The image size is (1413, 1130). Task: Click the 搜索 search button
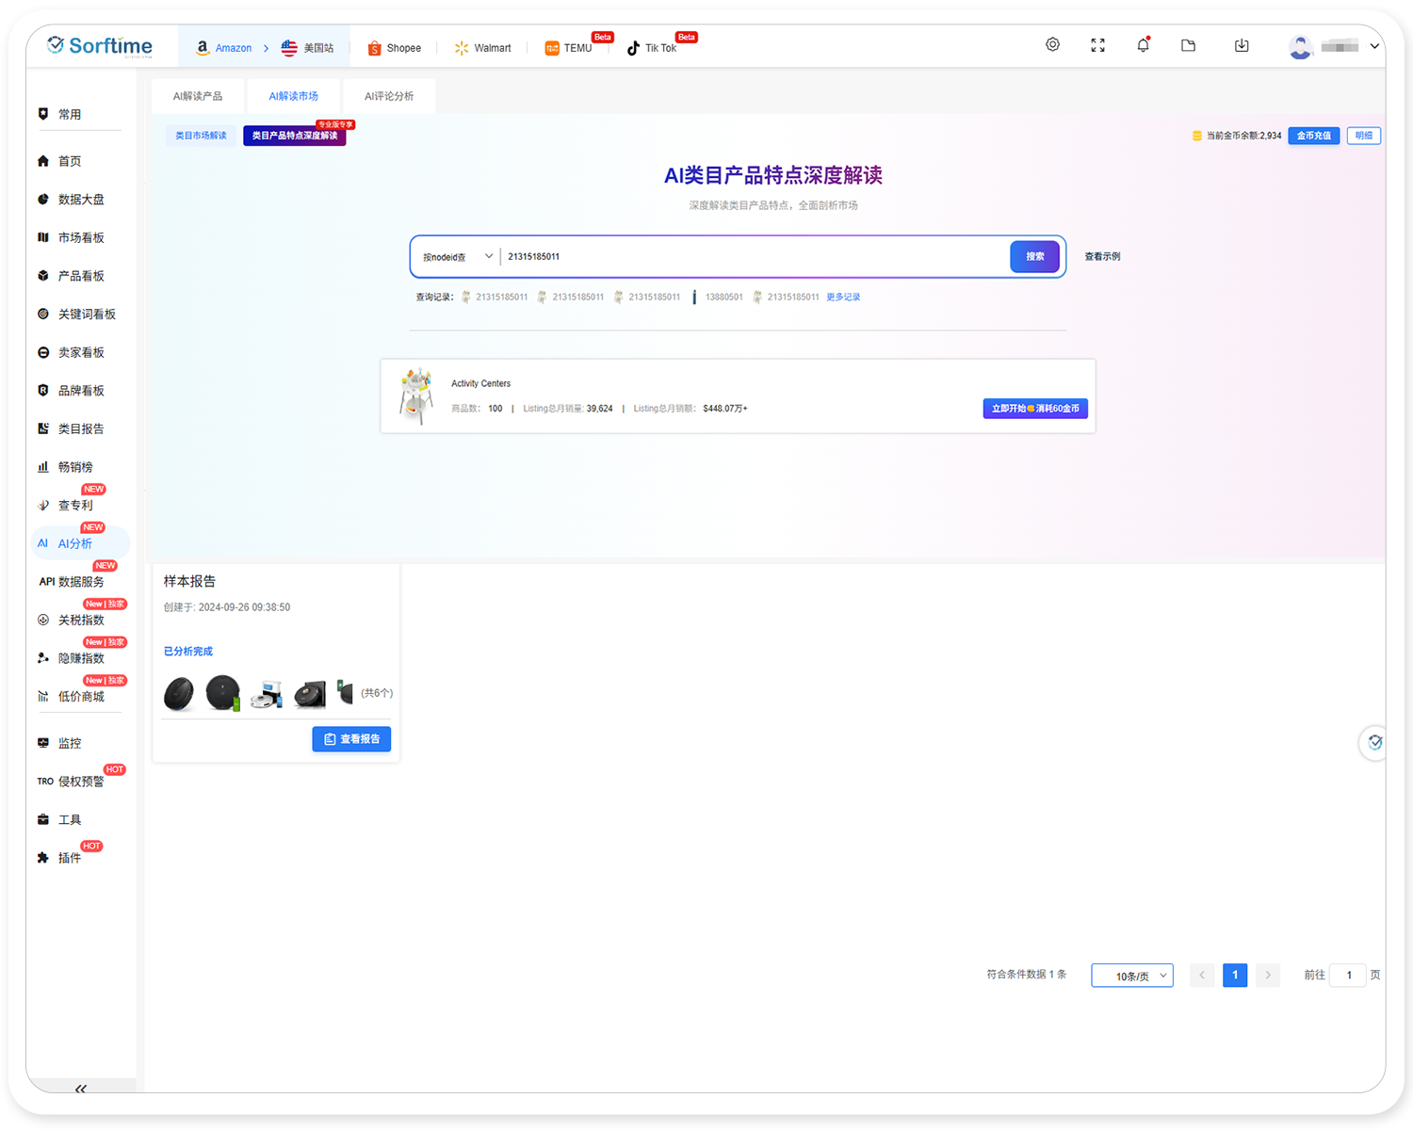(x=1034, y=256)
